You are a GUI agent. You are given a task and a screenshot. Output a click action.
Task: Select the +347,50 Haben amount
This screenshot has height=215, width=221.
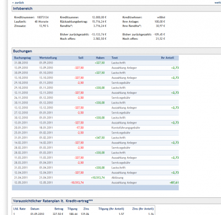tap(99, 138)
